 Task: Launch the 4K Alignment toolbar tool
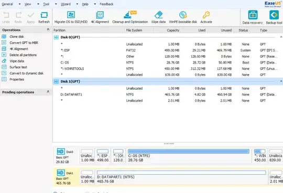(x=100, y=17)
